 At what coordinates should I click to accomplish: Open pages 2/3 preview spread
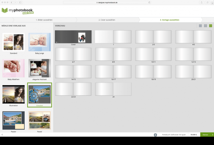tap(153, 37)
